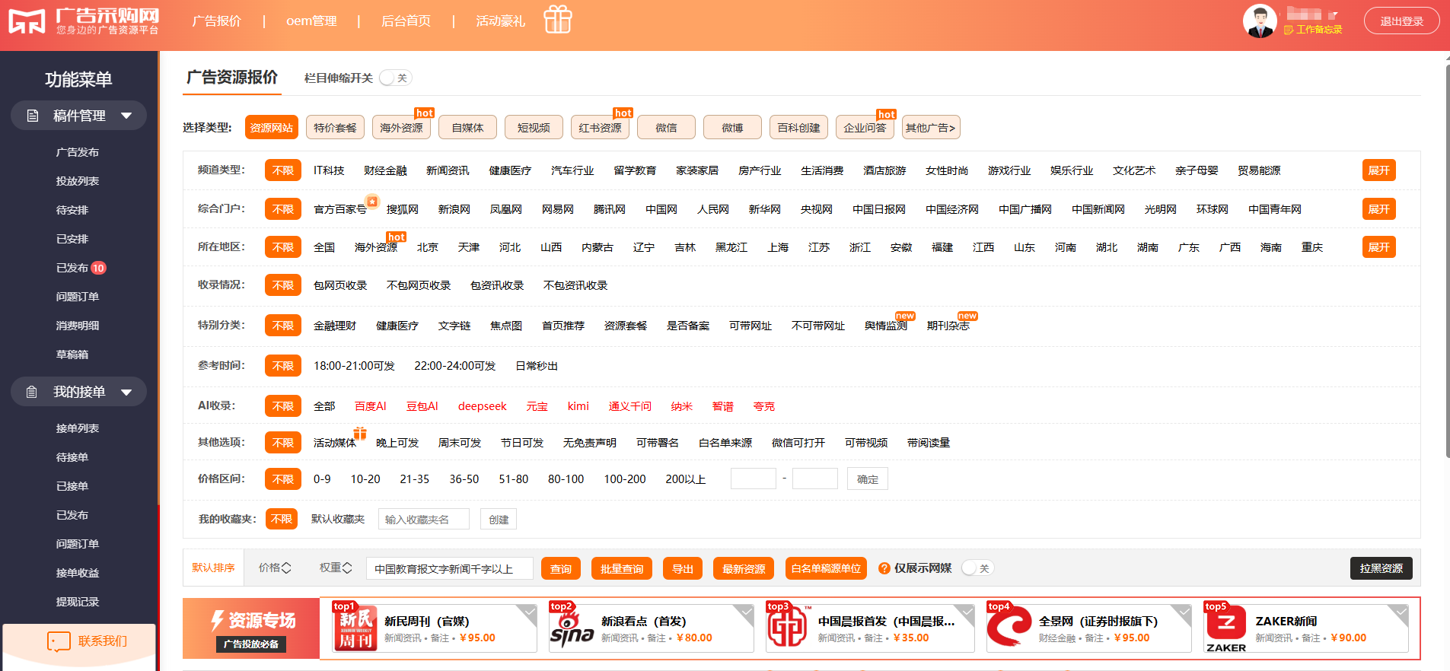Open the Sina 新浪看点 logo
This screenshot has height=671, width=1450.
572,628
